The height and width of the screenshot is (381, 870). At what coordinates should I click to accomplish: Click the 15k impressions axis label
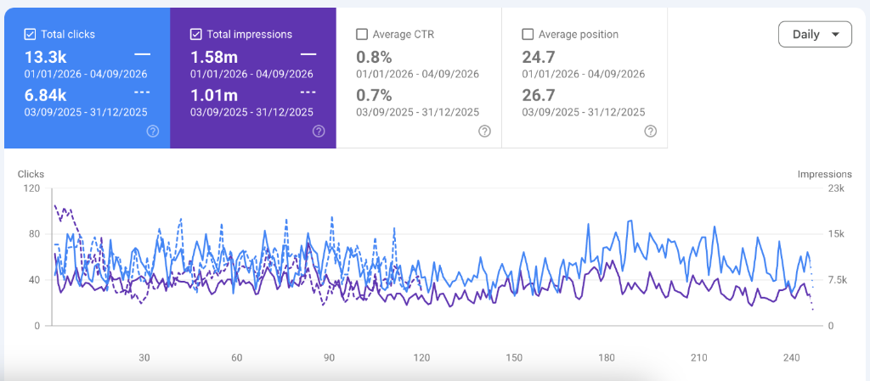(836, 234)
